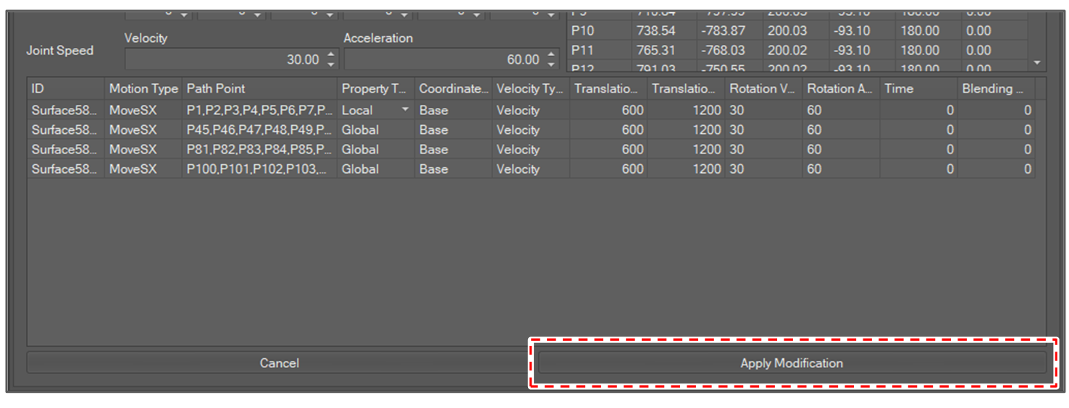The height and width of the screenshot is (408, 1069).
Task: Decrease Joint Speed Velocity with down arrow
Action: [x=331, y=64]
